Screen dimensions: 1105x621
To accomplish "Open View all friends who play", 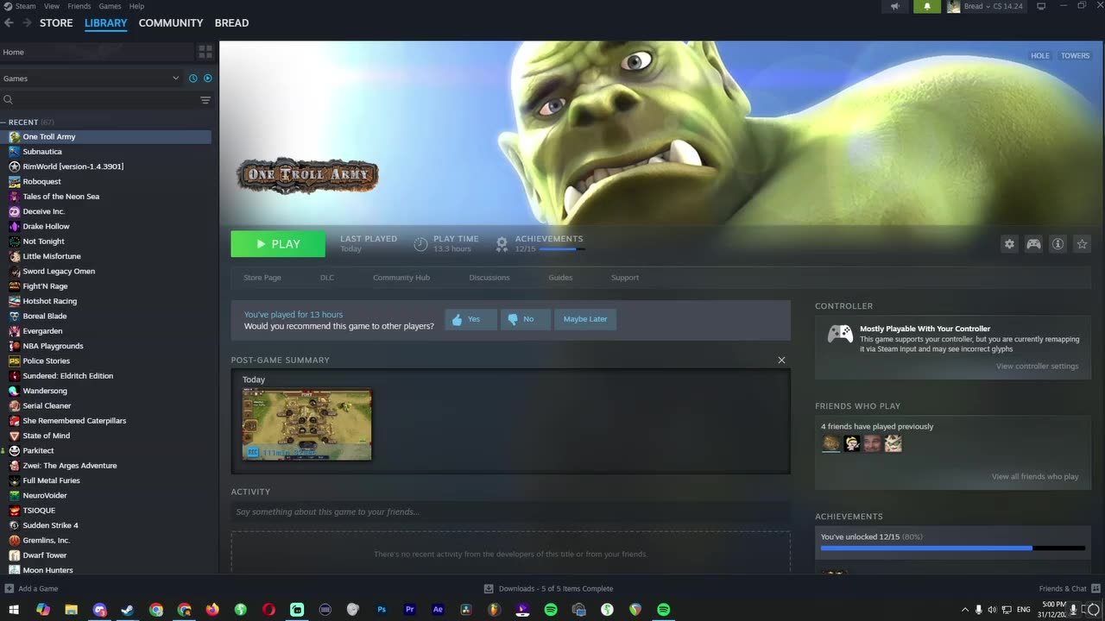I will point(1035,477).
